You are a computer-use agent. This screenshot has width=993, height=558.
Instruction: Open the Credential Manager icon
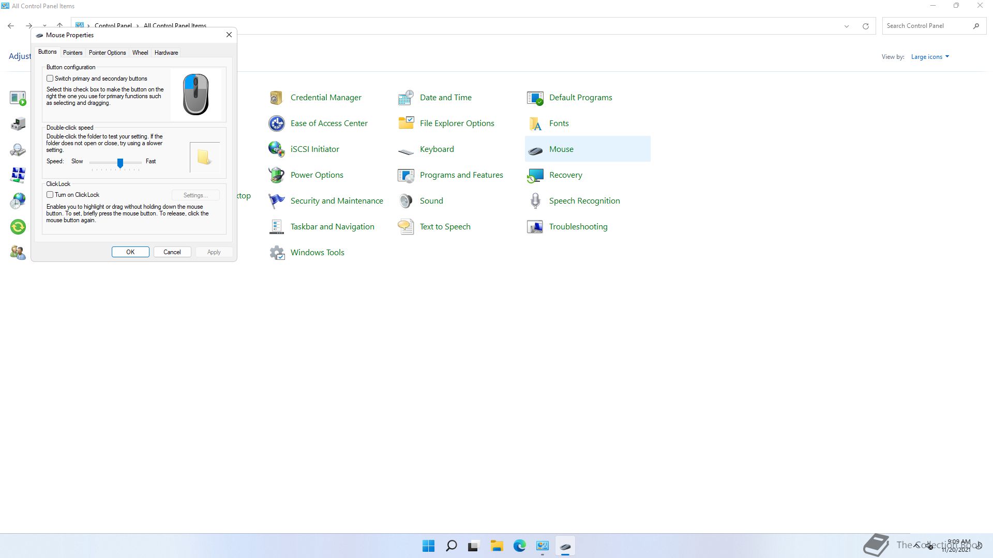coord(276,98)
